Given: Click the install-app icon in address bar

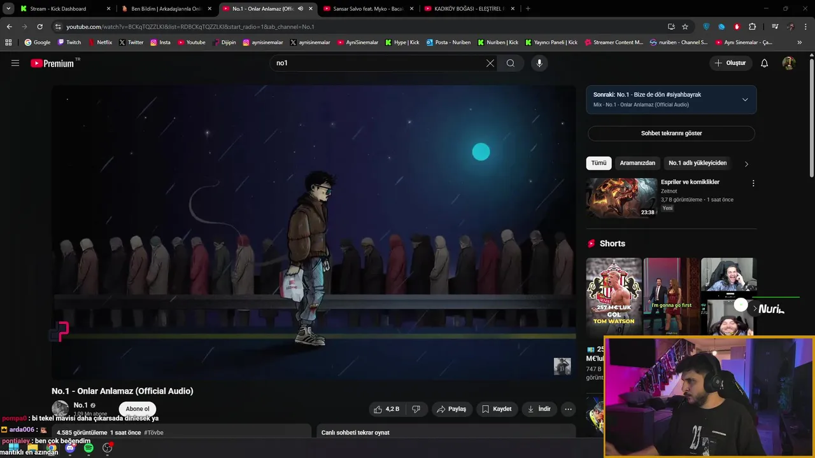Looking at the screenshot, I should click(x=671, y=27).
